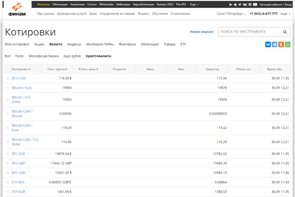Toggle favorite star for Bitcoin / Euro
Viewport: 295px width, 197px height.
8,88
